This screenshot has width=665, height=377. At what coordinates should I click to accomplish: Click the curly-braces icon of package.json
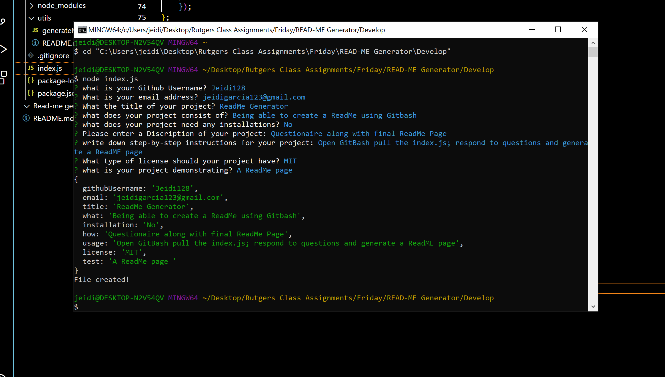point(31,93)
